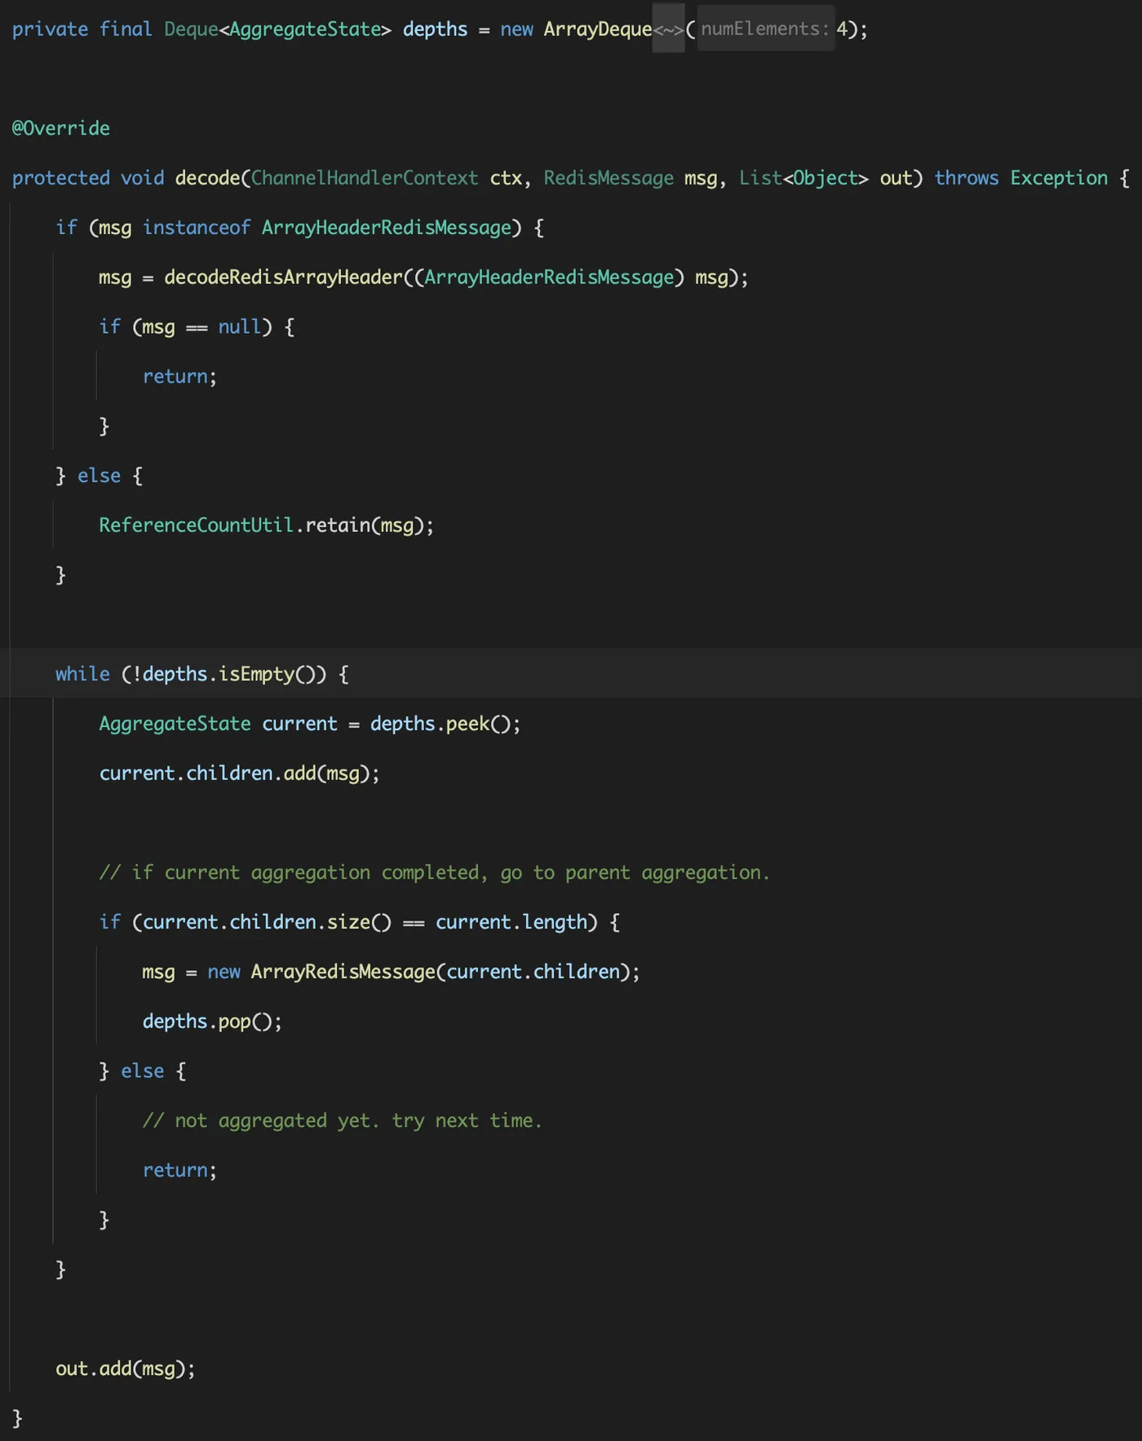The width and height of the screenshot is (1142, 1441).
Task: Click the folded diamond operator after ArrayDeque
Action: coord(668,29)
